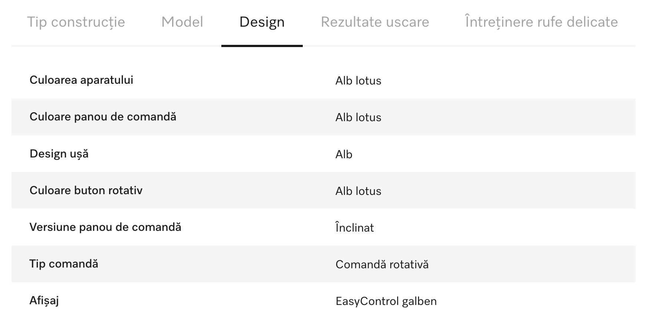Click the active underline beneath Design tab
The height and width of the screenshot is (332, 647).
262,46
